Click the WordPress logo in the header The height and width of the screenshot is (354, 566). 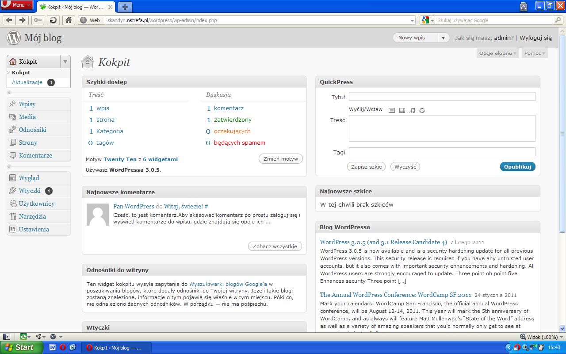click(14, 38)
